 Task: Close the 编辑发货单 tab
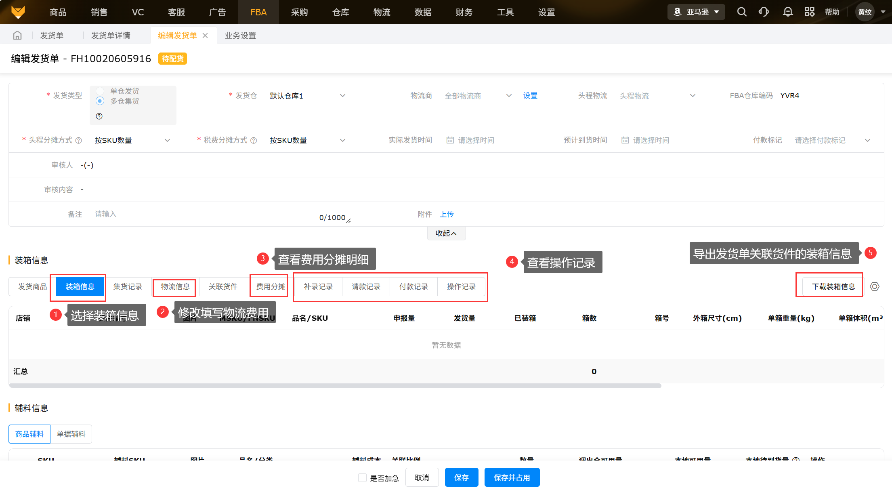(x=205, y=36)
